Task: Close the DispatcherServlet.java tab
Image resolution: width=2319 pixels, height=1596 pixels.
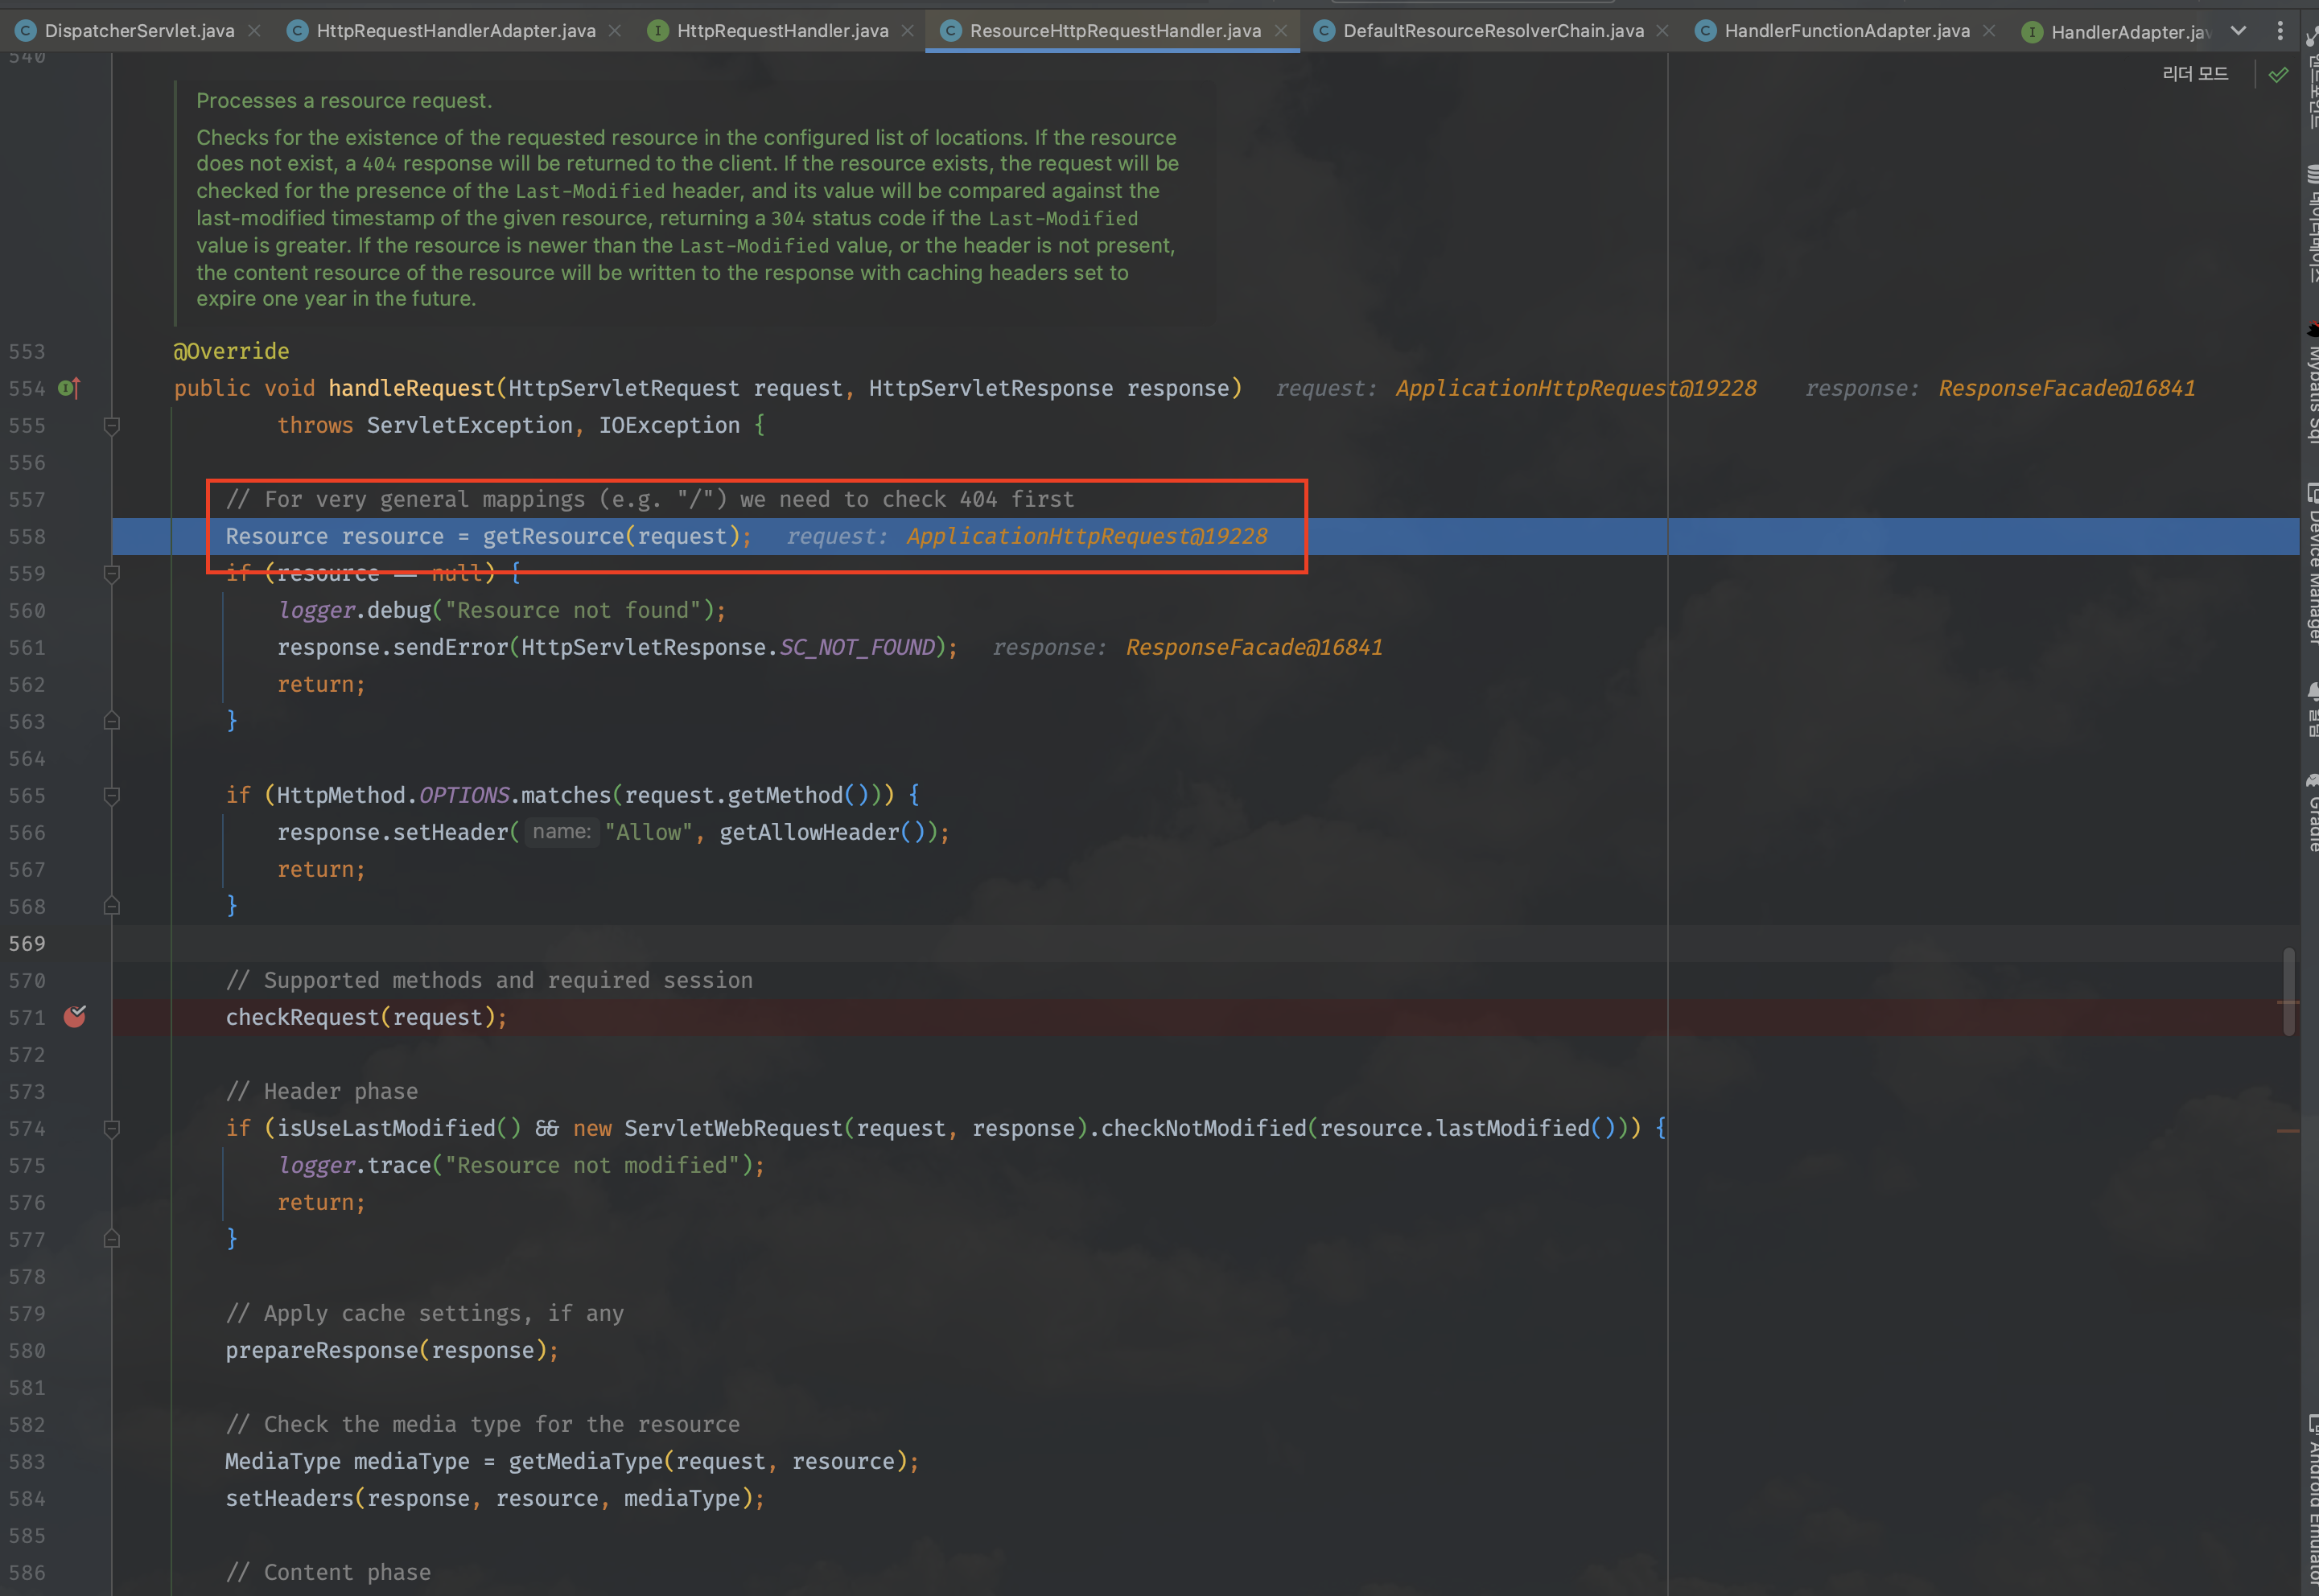Action: click(254, 31)
